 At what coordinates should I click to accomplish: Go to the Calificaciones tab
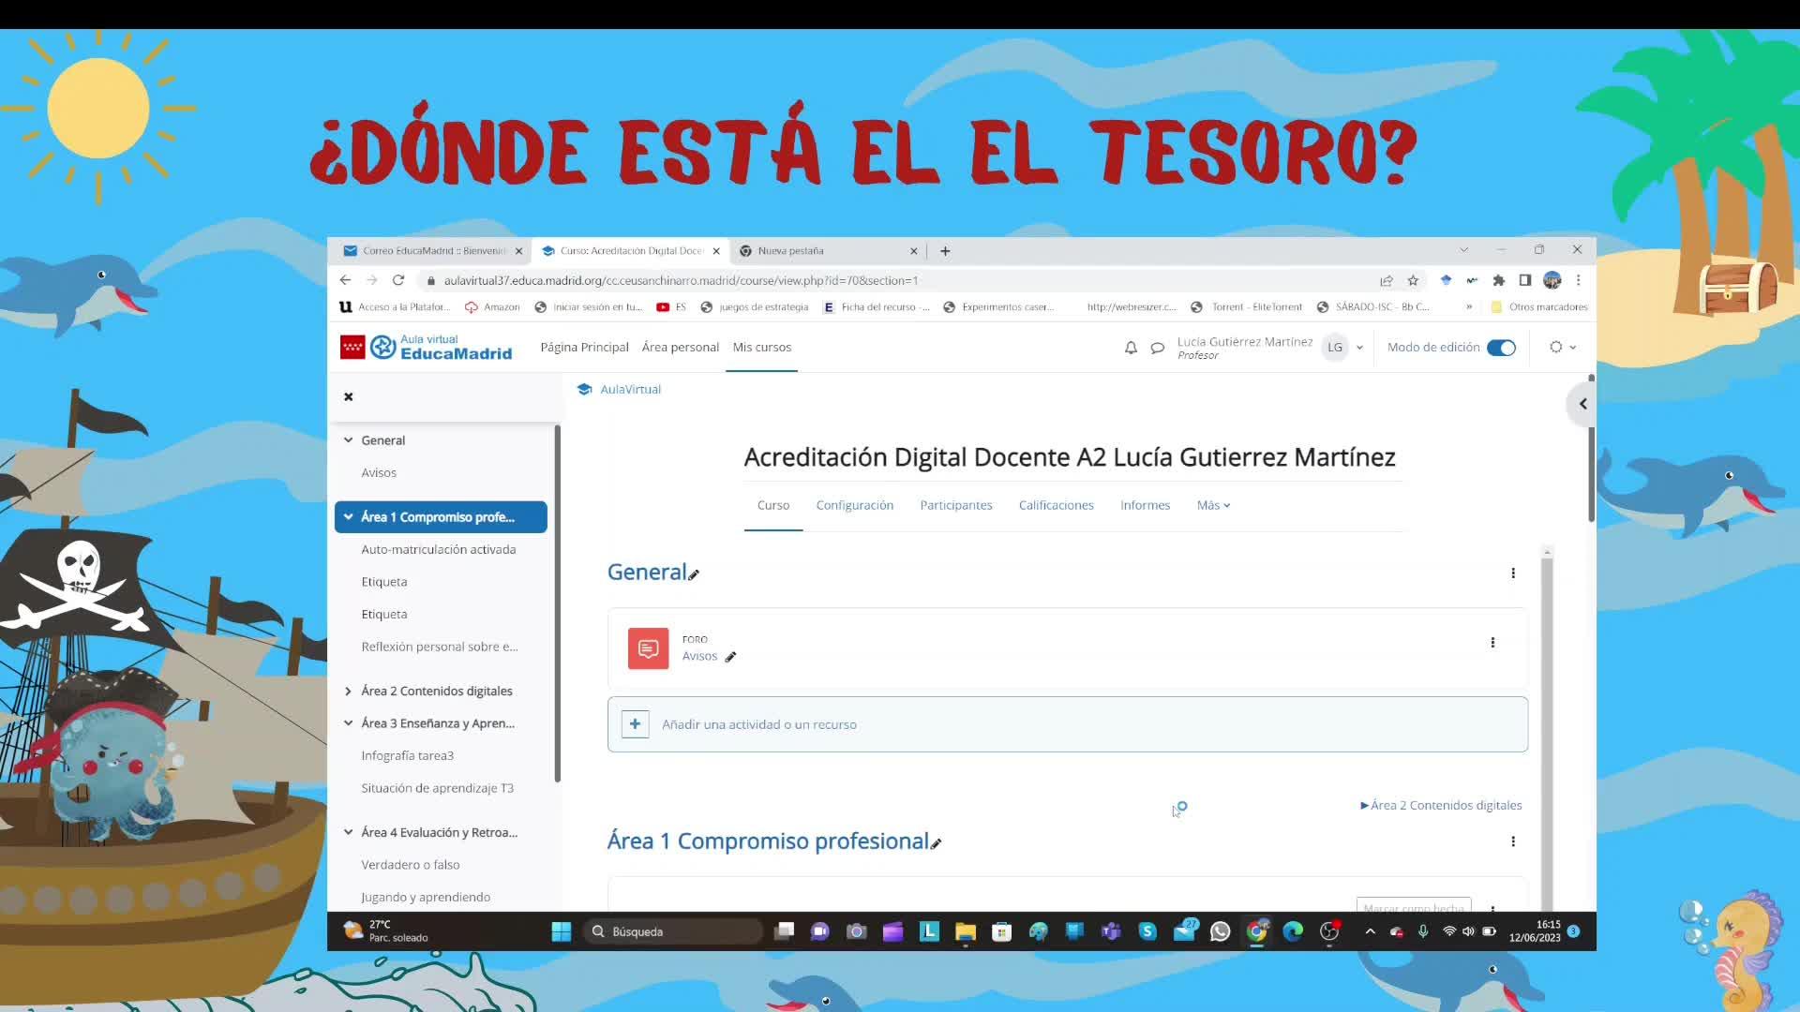coord(1056,505)
